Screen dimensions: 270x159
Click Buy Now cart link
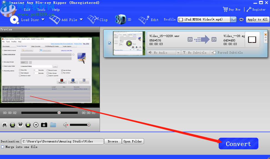232,9
